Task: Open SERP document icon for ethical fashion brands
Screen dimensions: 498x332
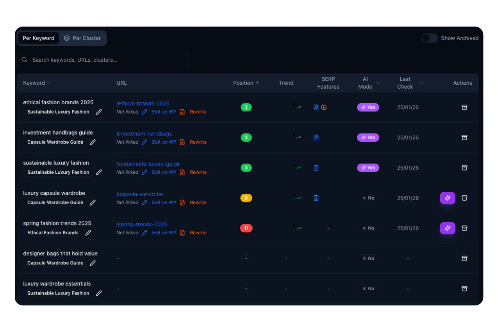Action: coord(316,107)
